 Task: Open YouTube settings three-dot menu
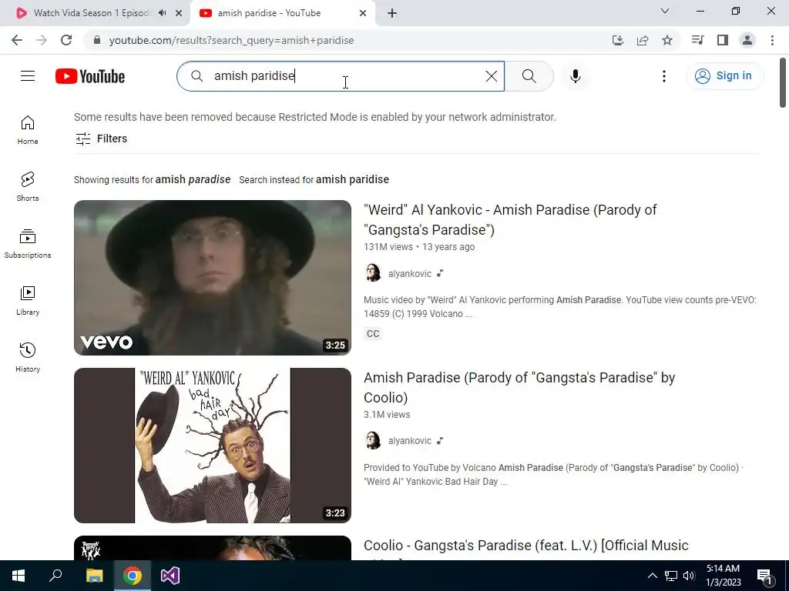(663, 76)
